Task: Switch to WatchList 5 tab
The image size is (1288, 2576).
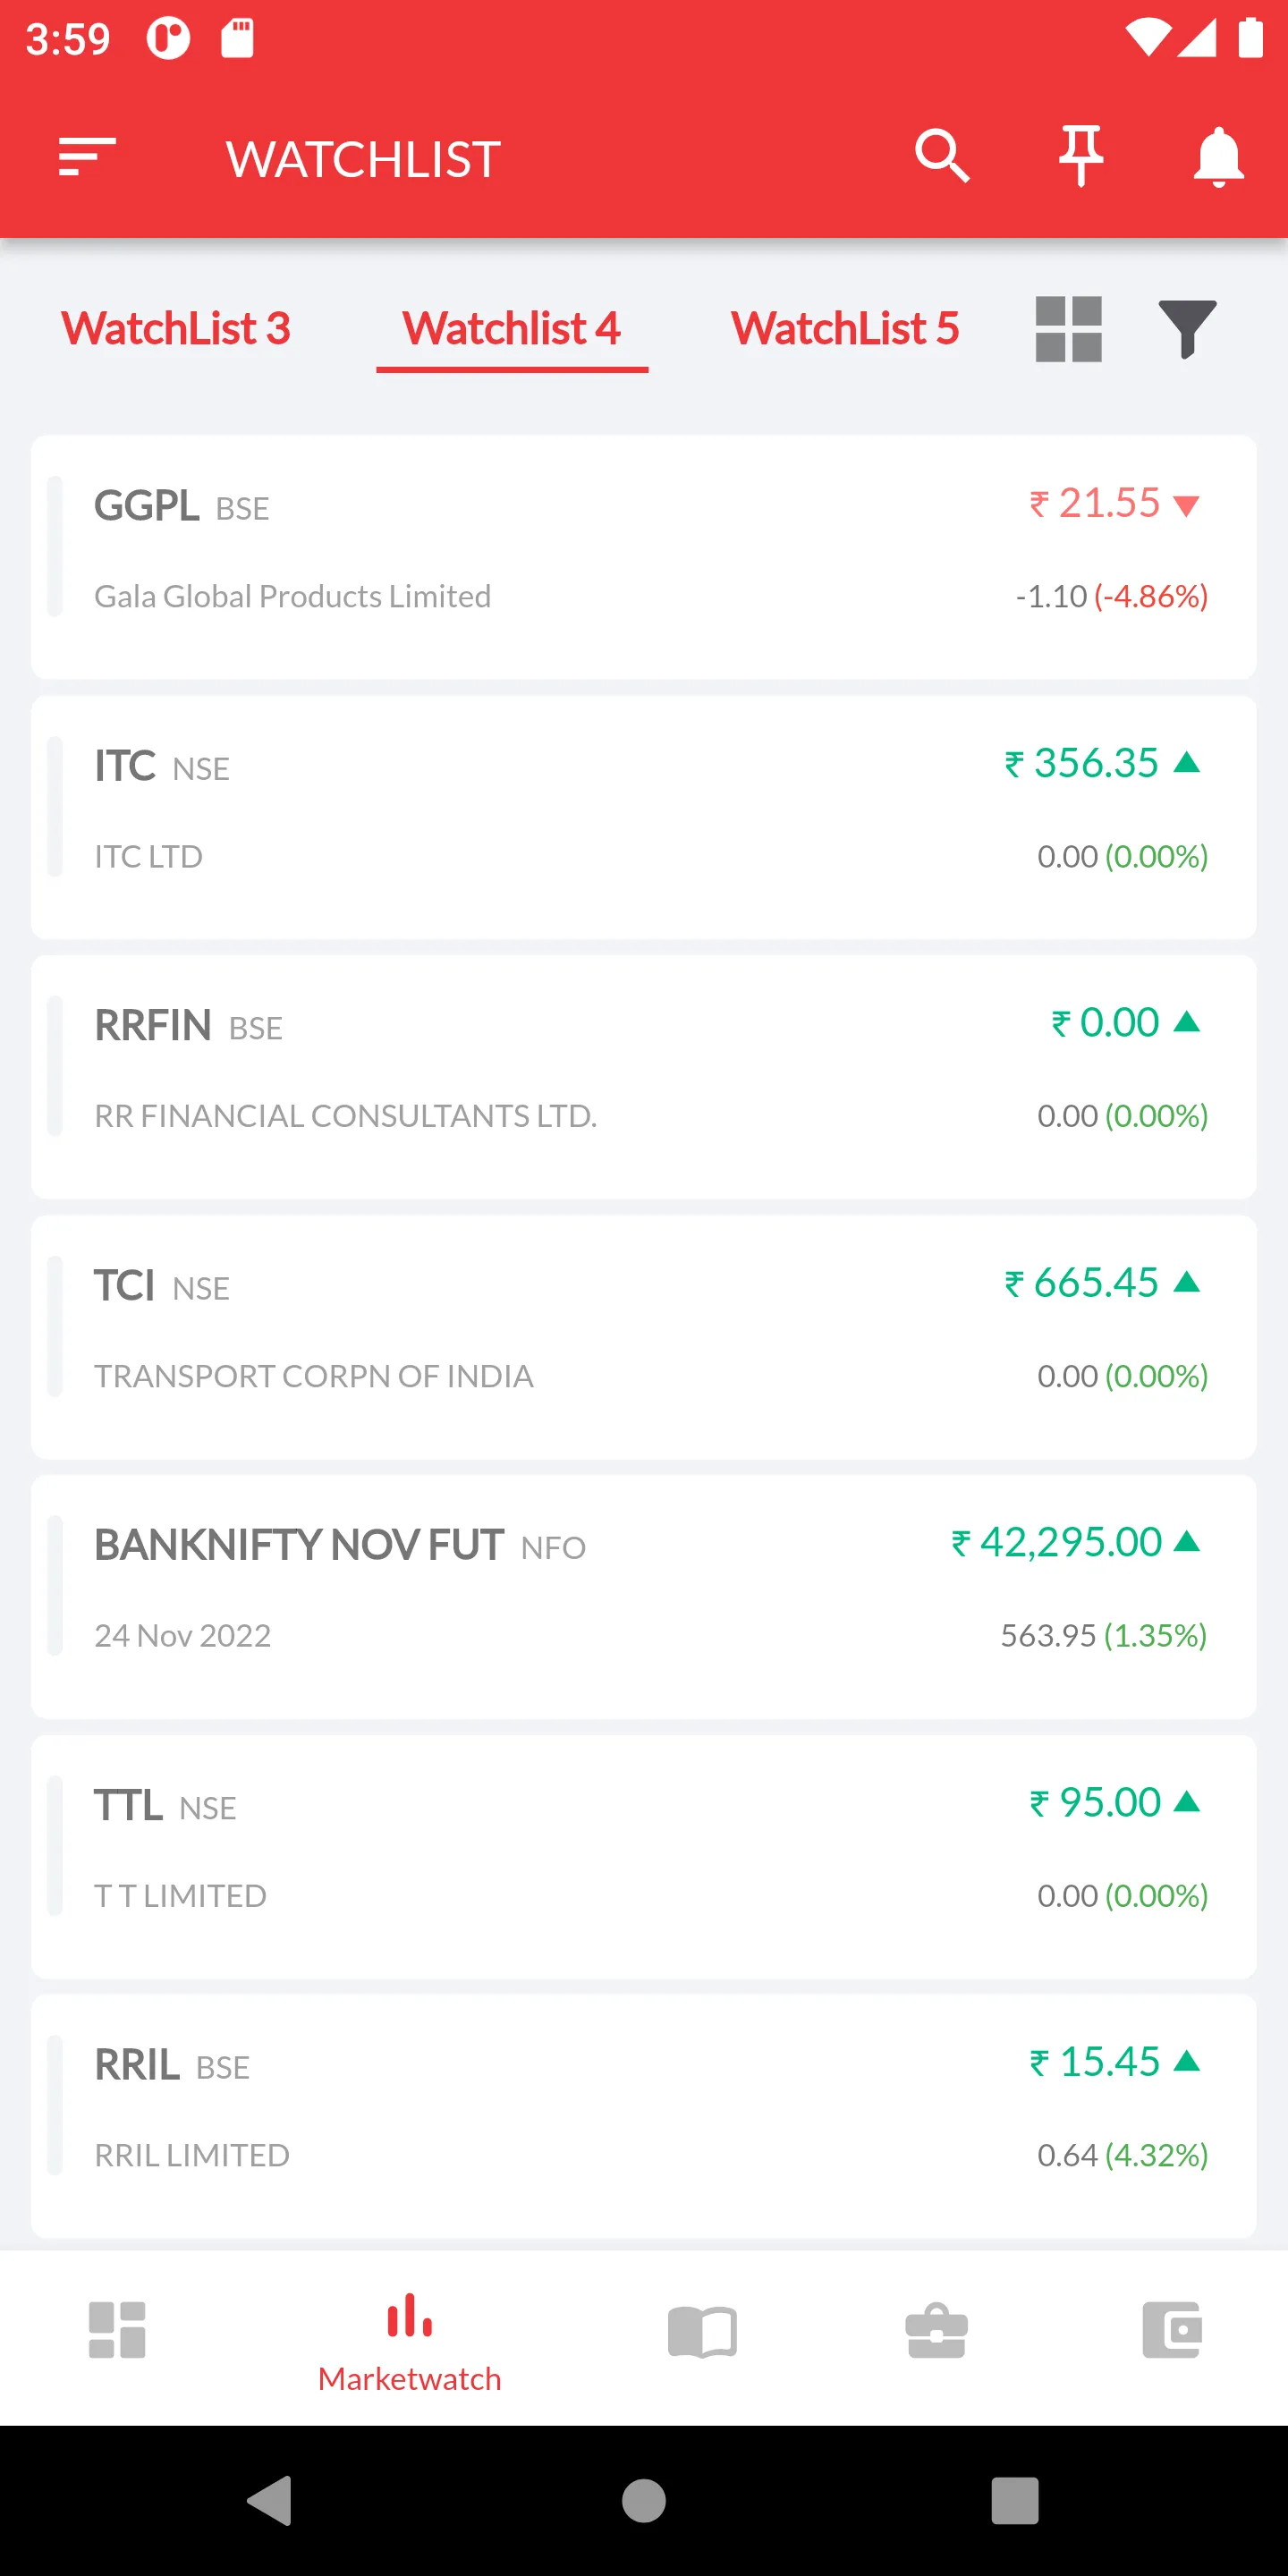Action: pos(845,329)
